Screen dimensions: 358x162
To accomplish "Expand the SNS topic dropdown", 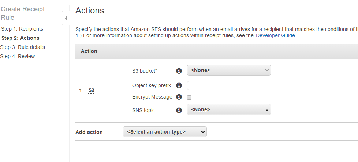I will pos(229,109).
